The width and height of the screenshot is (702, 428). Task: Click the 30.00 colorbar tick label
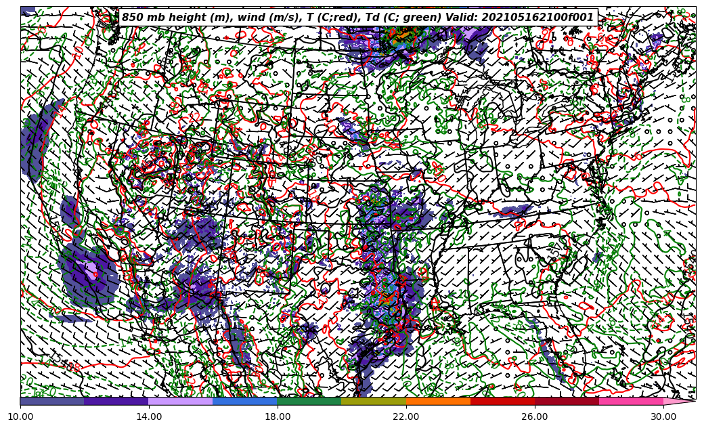[x=663, y=416]
